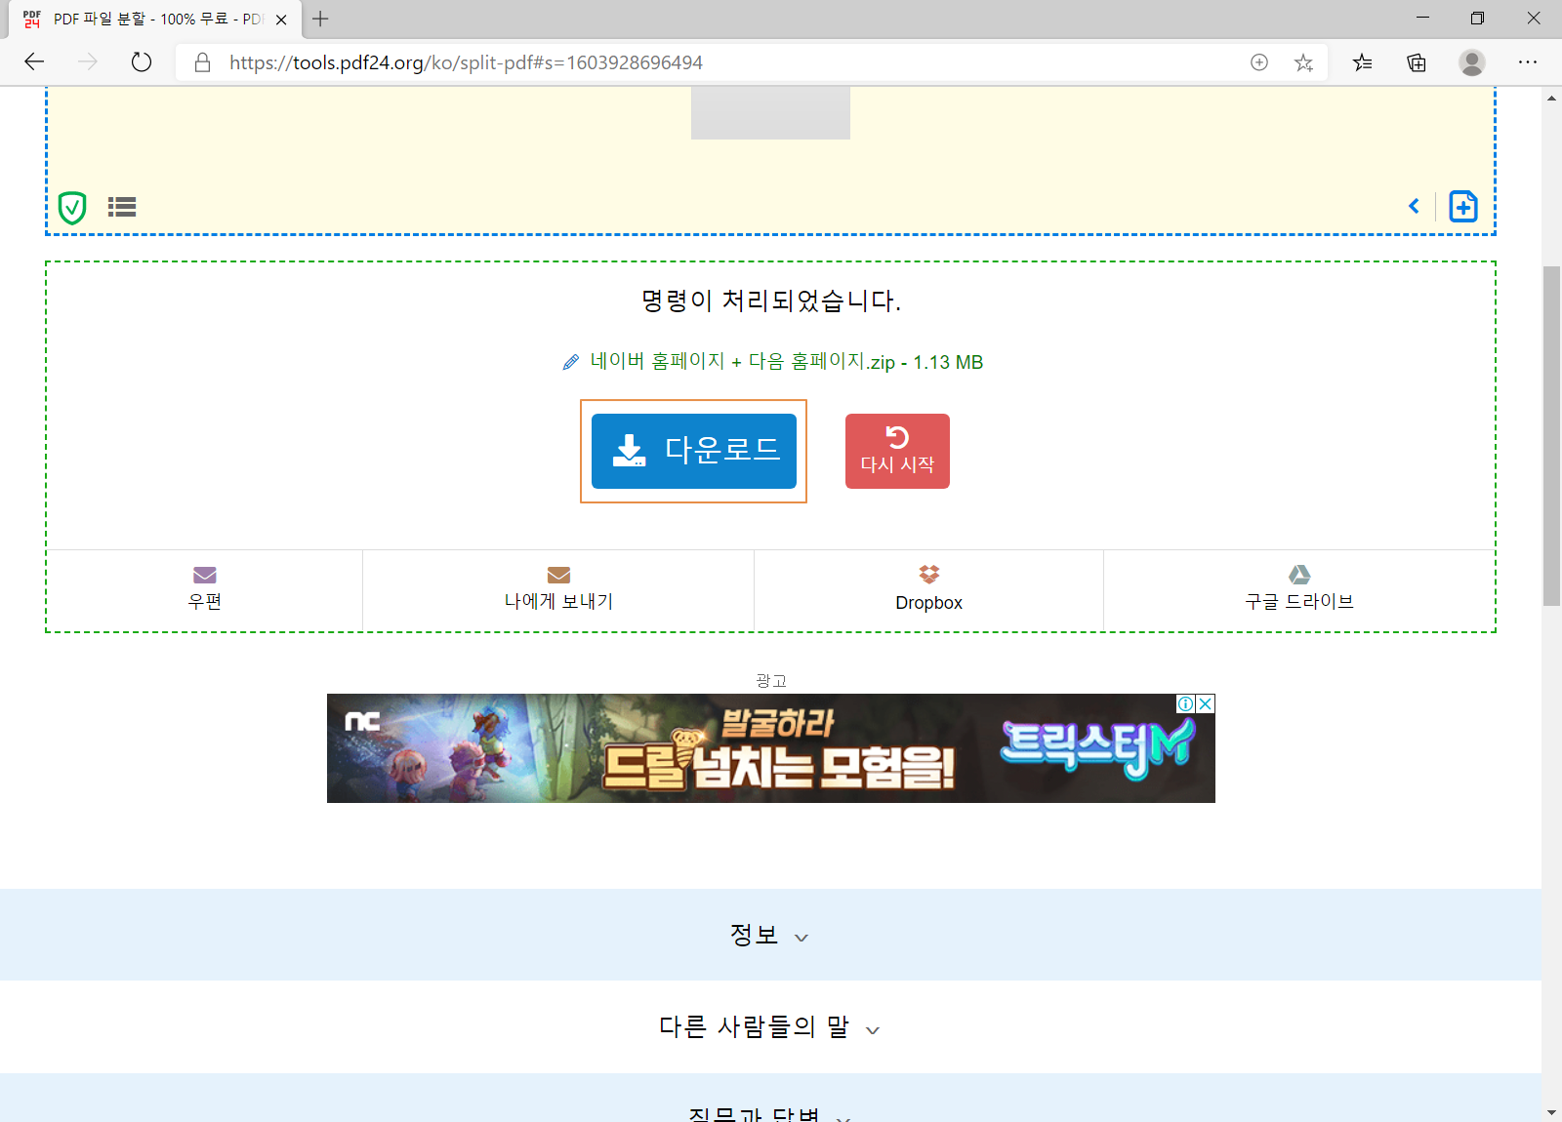Click the 다운로드 button
Viewport: 1562px width, 1122px height.
pyautogui.click(x=693, y=451)
